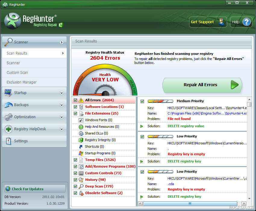Click the results vertical scrollbar down arrow
The width and height of the screenshot is (256, 211).
(x=249, y=199)
